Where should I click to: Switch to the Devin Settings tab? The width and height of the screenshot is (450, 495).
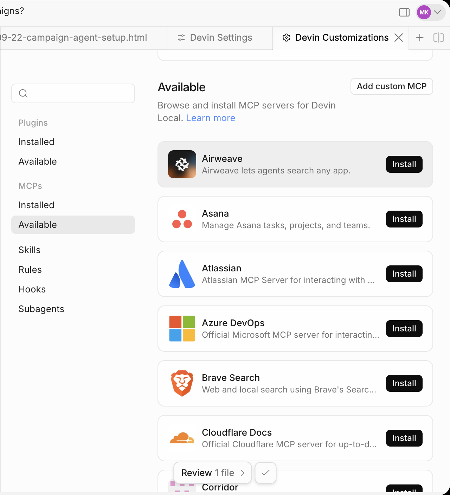coord(220,38)
